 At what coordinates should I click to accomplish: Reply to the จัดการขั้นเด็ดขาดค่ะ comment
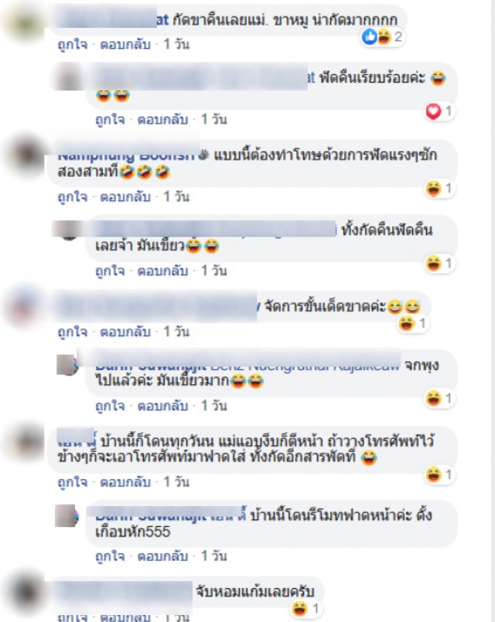click(125, 331)
